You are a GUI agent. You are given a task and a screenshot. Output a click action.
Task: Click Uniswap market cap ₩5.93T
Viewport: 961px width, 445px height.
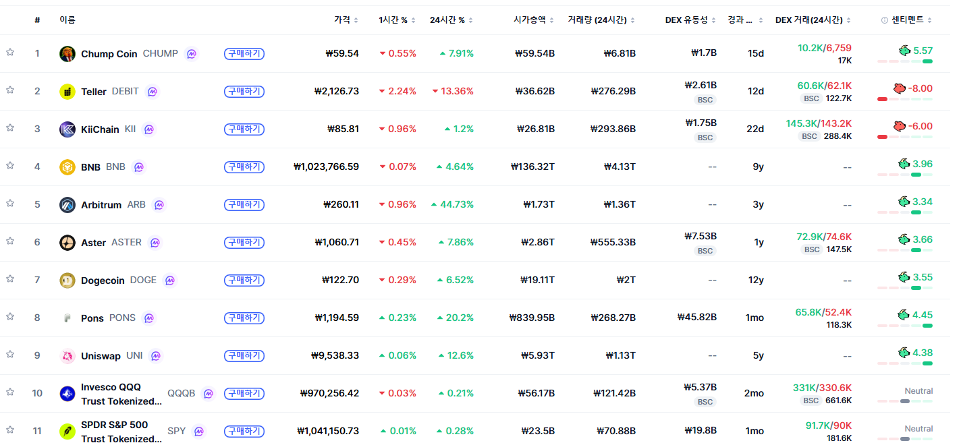click(538, 355)
